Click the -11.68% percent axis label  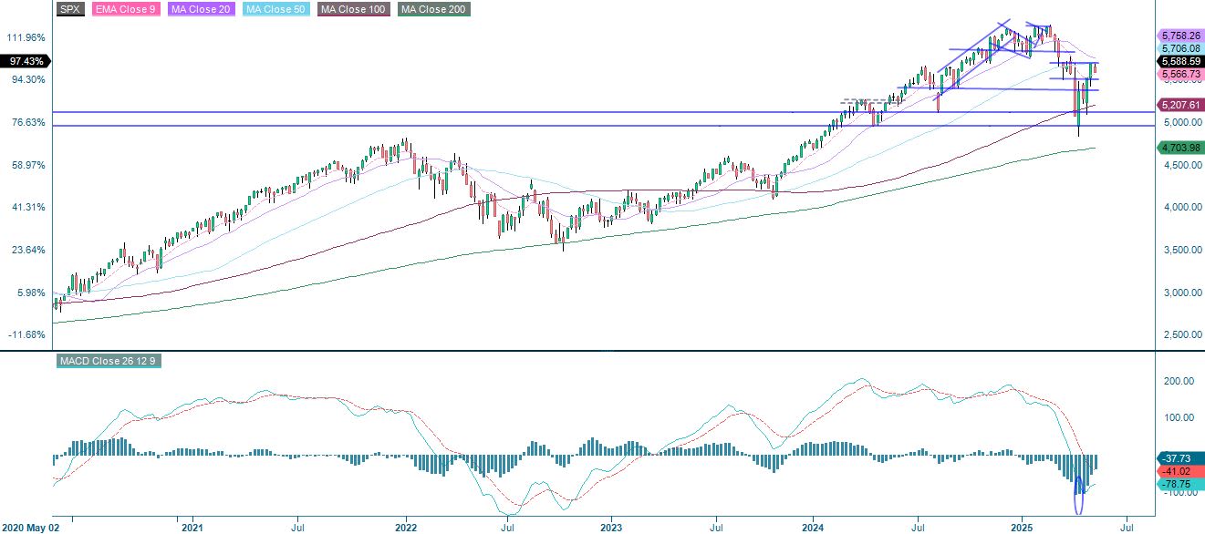point(26,334)
